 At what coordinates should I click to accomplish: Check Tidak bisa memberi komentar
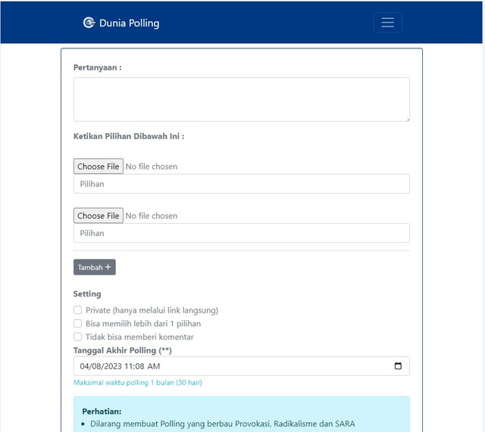[x=77, y=337]
